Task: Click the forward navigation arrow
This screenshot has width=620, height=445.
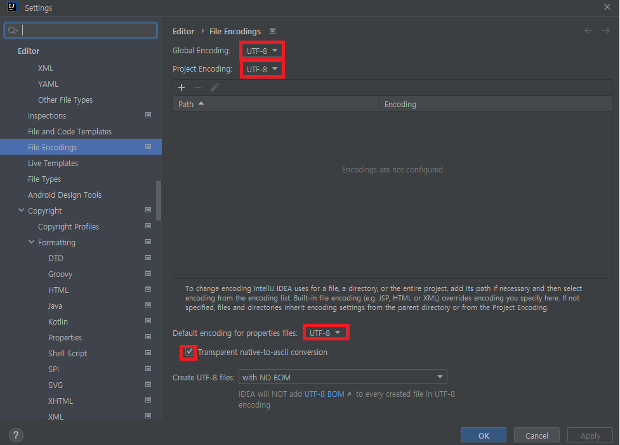Action: click(605, 30)
